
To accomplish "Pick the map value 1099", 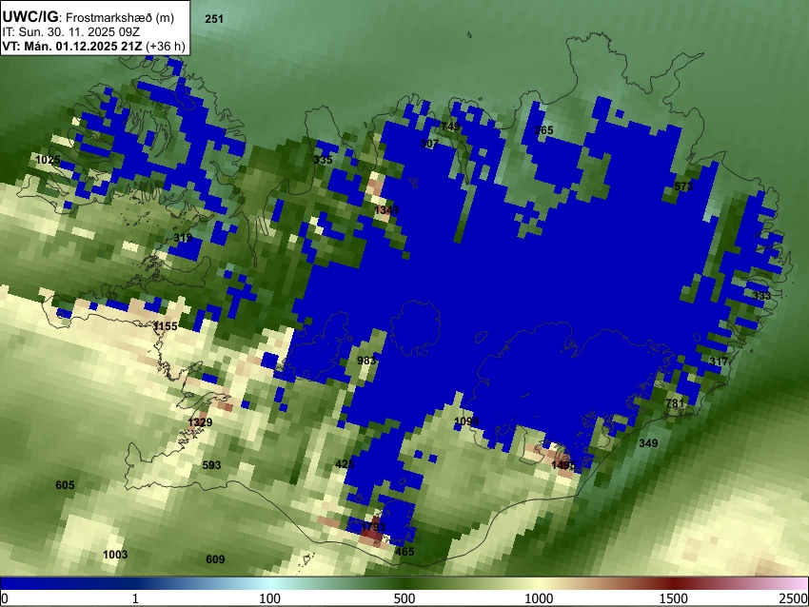I will [466, 421].
